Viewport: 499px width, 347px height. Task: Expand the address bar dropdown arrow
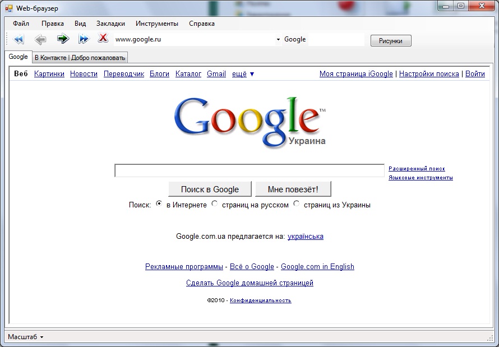[278, 39]
